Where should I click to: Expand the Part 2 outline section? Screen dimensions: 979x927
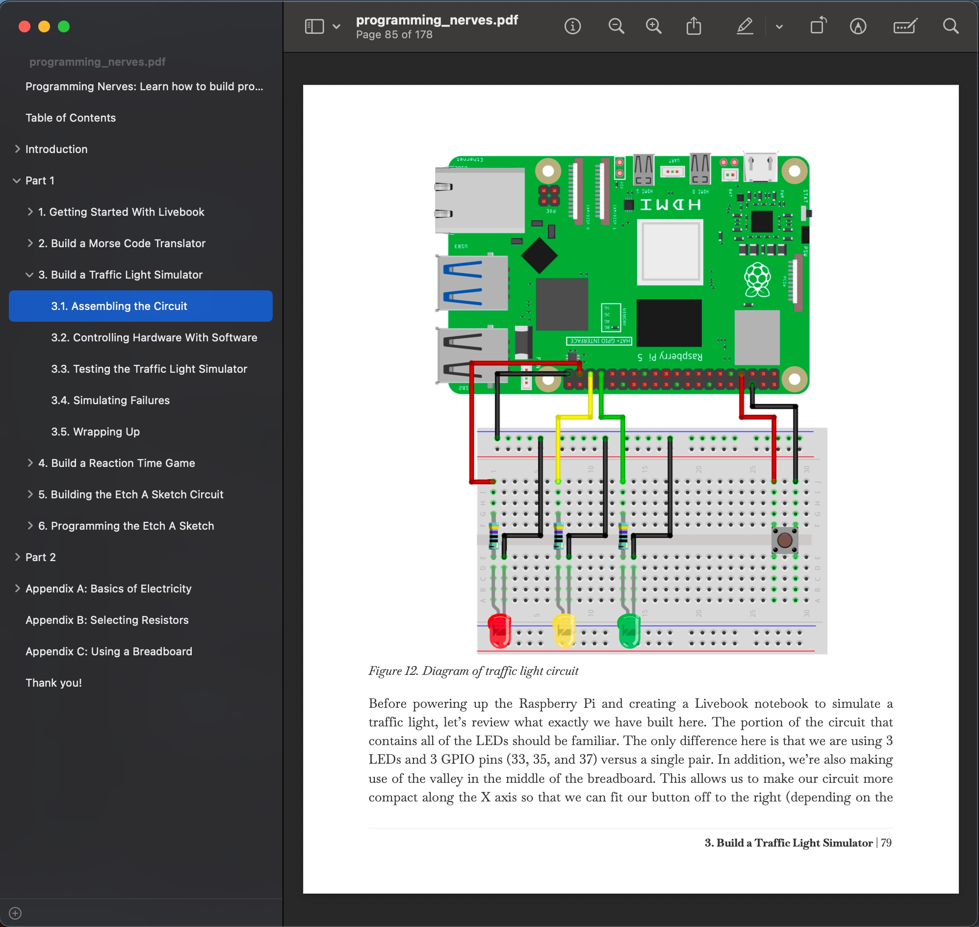click(x=17, y=557)
